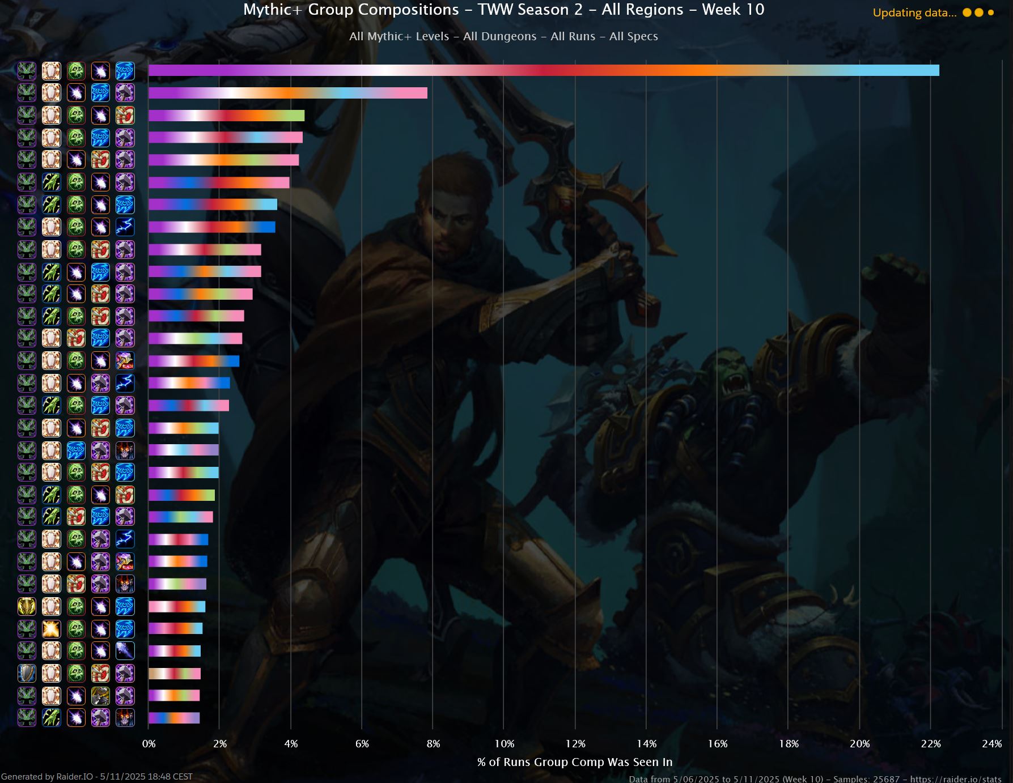Click the beast hunter spec icon

pos(100,696)
